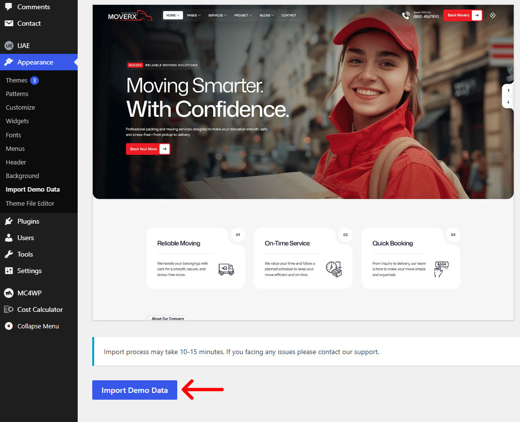Click the up arrow on preview slider
This screenshot has width=520, height=422.
coord(508,90)
